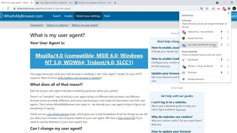Click the media control icon in title bar
Viewport: 237px width, 133px height.
coord(217,3)
